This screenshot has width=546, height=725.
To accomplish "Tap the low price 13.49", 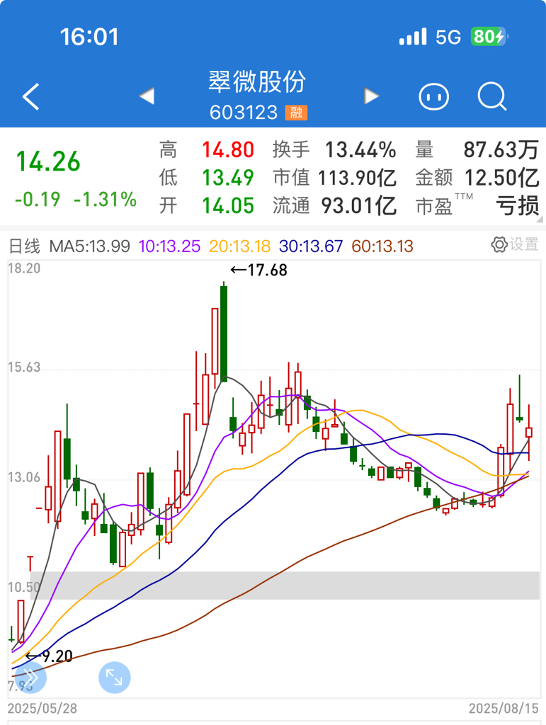I will (x=228, y=178).
